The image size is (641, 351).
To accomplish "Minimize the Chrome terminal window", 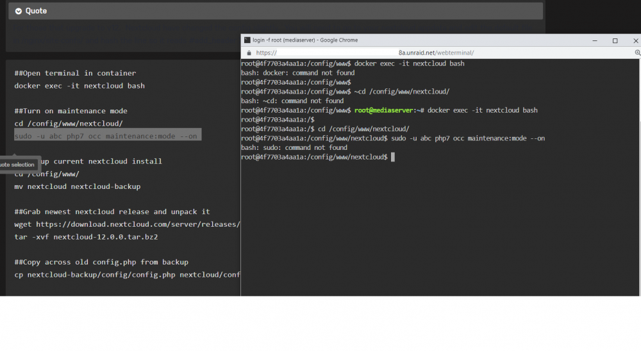I will (x=595, y=40).
